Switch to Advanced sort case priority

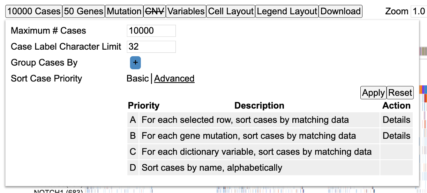(174, 79)
